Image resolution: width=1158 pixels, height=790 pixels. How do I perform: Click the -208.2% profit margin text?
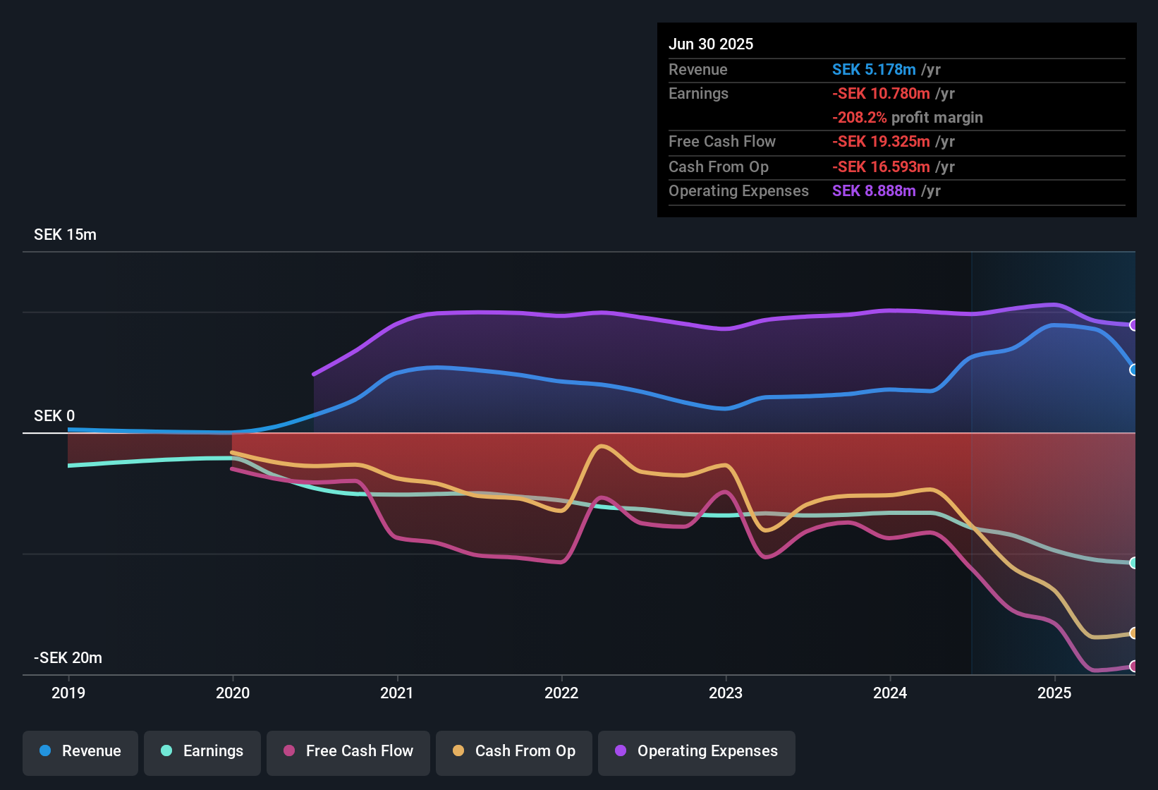tap(908, 117)
